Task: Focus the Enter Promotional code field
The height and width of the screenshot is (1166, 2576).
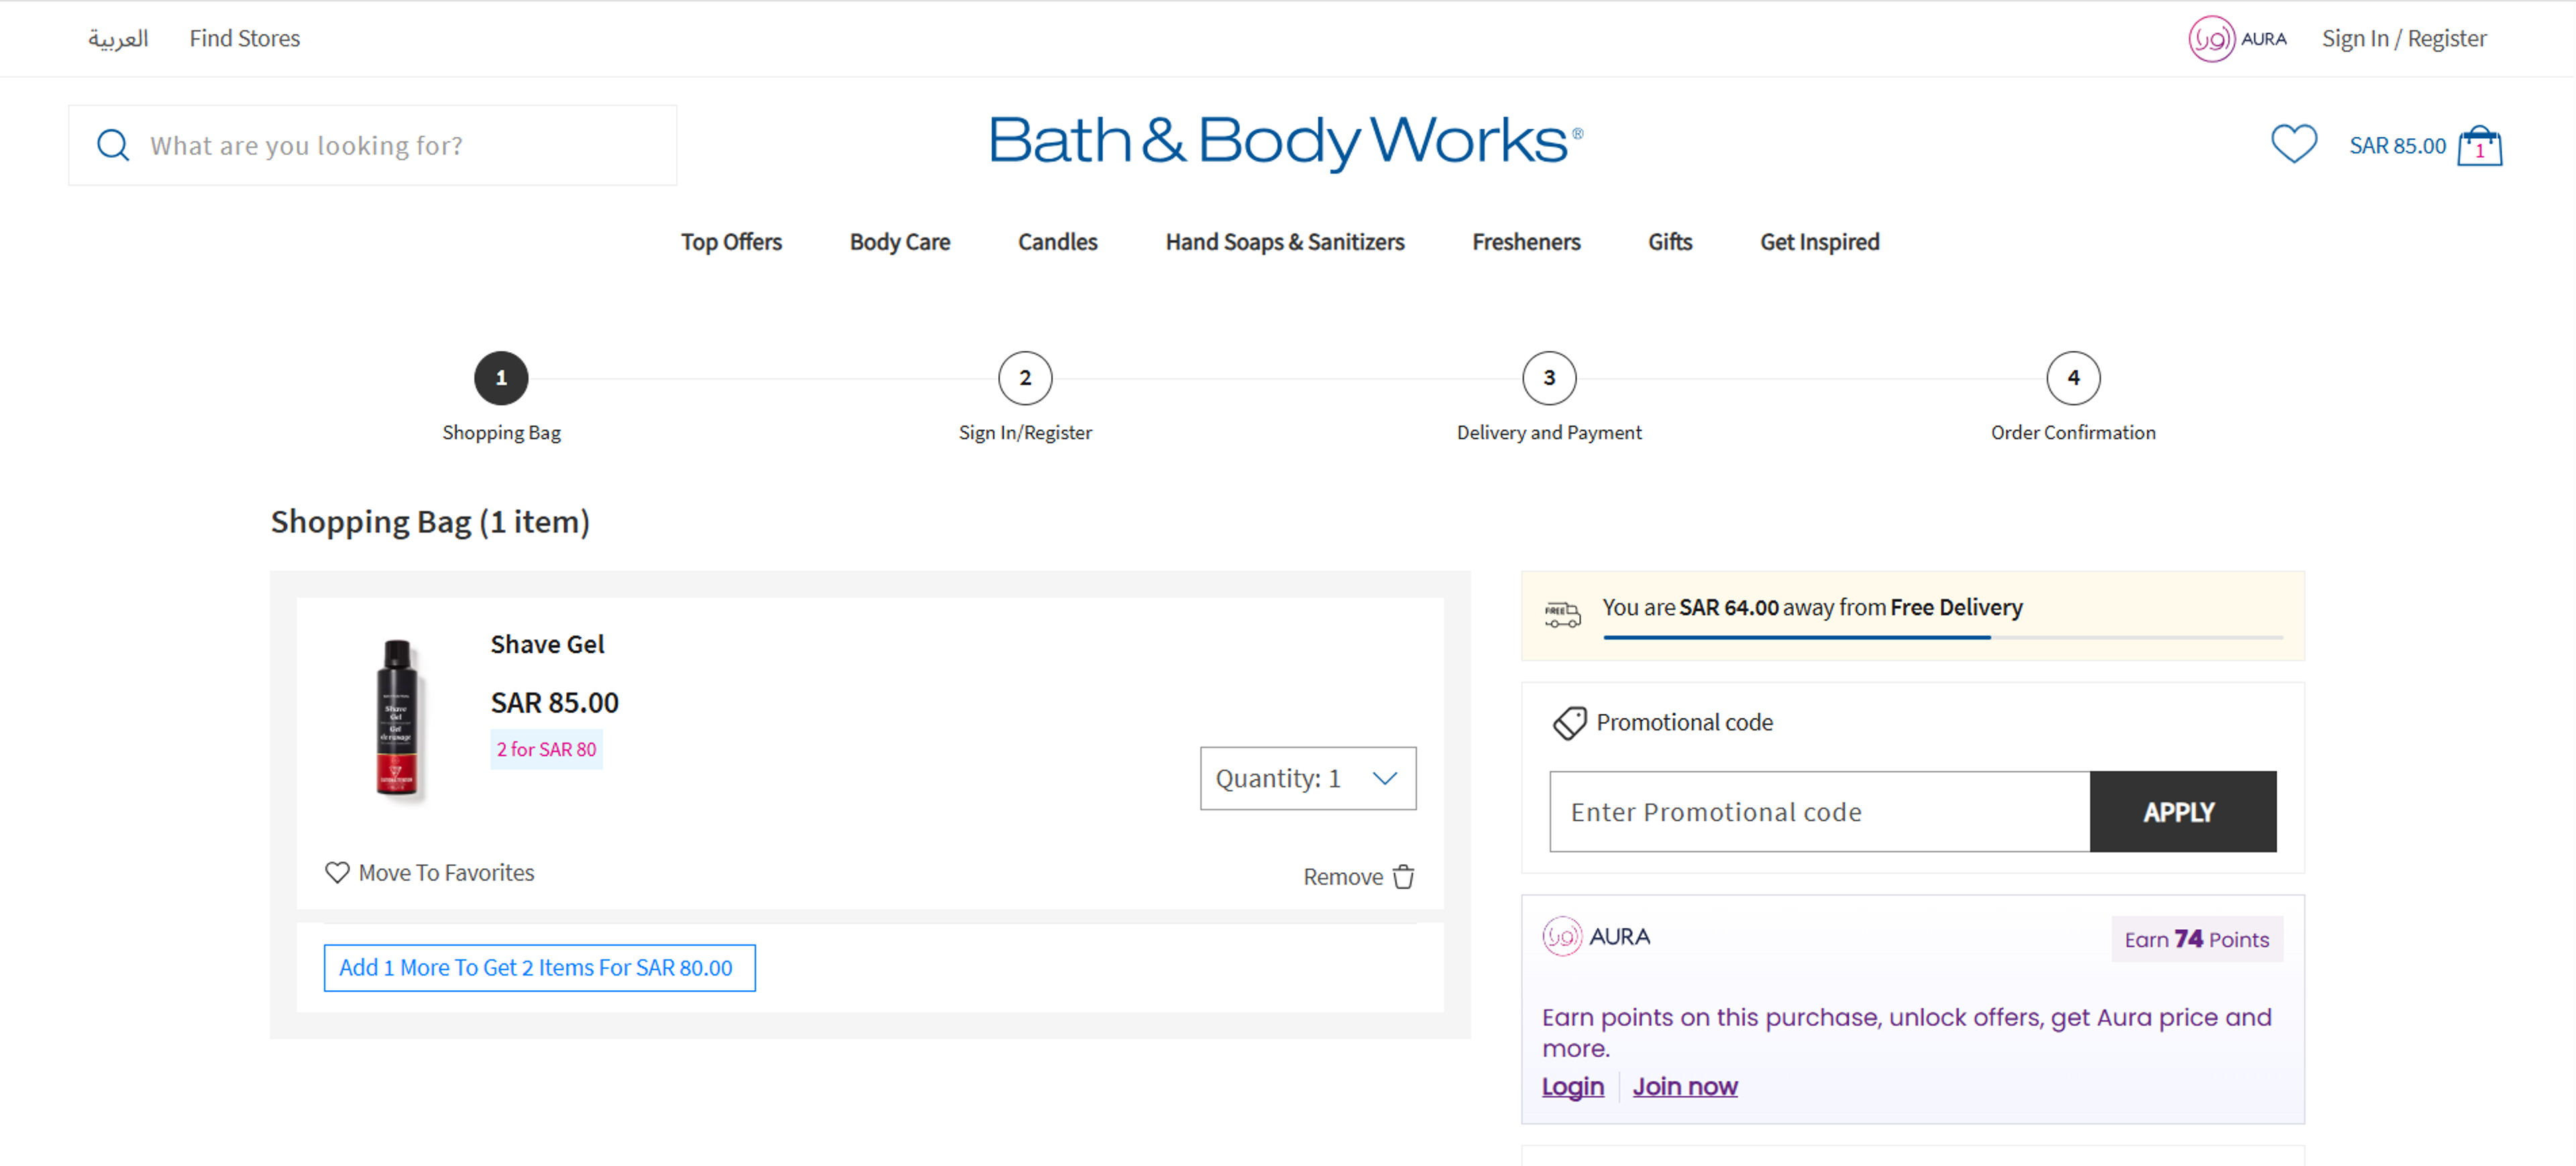Action: (1819, 811)
